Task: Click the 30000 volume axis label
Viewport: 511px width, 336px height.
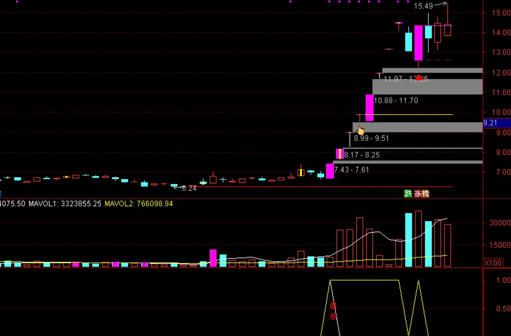Action: click(x=500, y=223)
